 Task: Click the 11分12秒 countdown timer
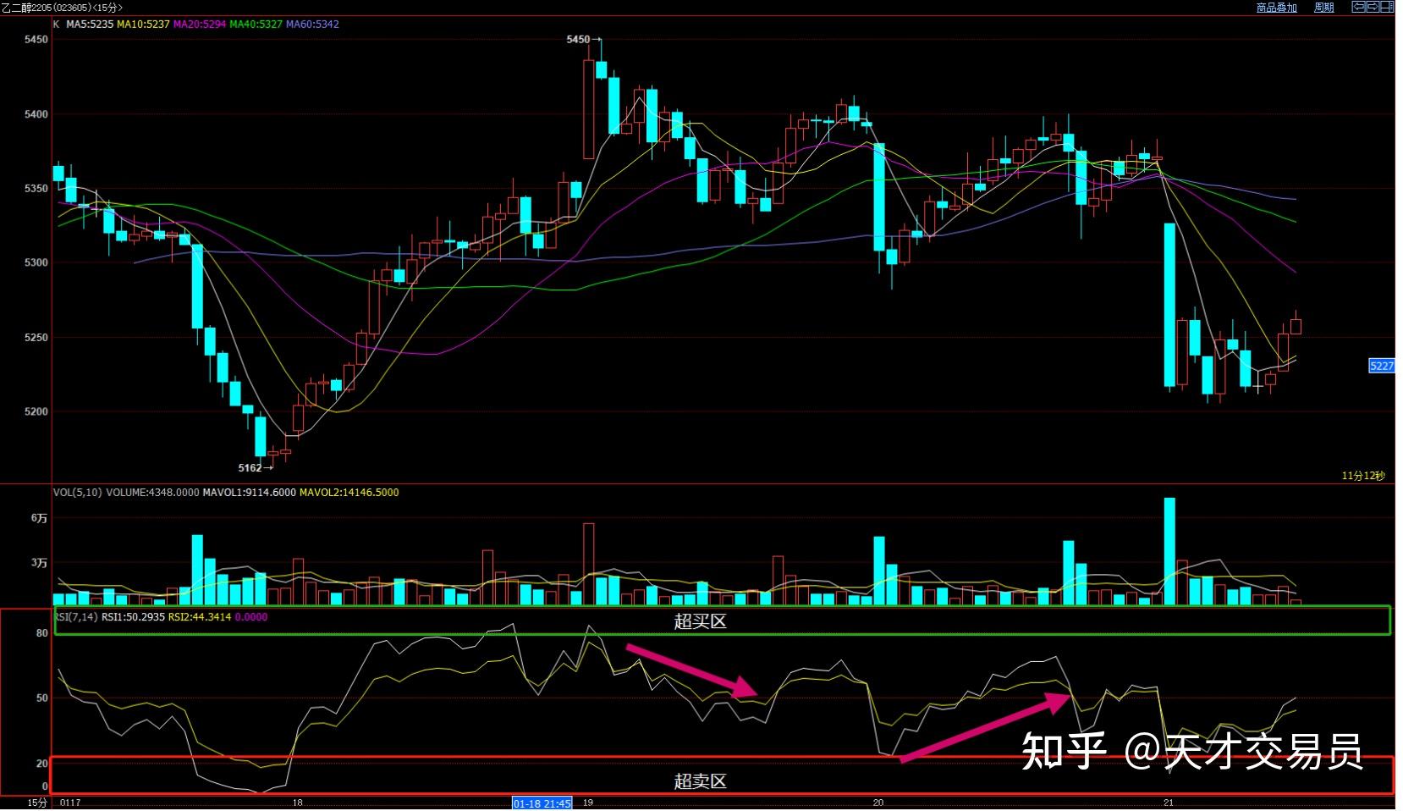(x=1363, y=476)
